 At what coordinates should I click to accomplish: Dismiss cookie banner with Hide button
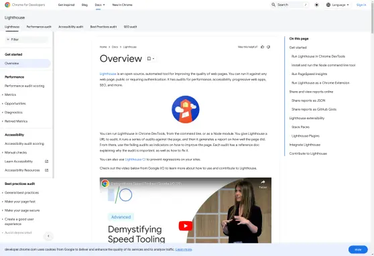point(358,249)
